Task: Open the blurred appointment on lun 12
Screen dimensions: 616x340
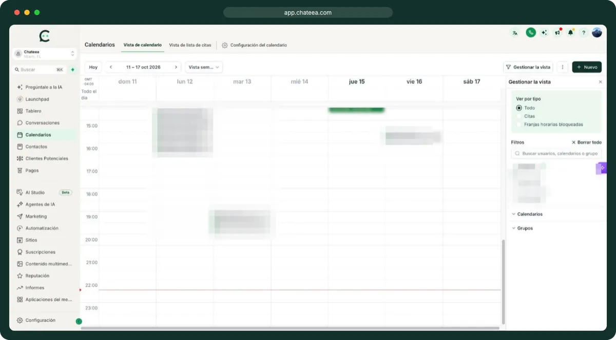Action: coord(183,133)
